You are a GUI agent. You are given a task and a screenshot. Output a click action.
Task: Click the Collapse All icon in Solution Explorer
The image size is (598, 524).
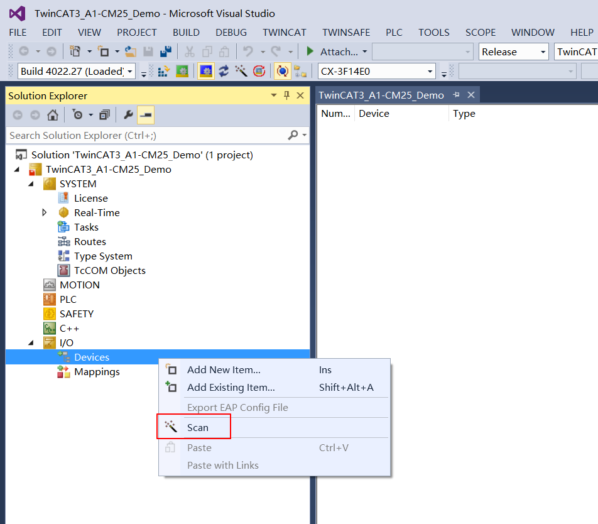coord(104,115)
